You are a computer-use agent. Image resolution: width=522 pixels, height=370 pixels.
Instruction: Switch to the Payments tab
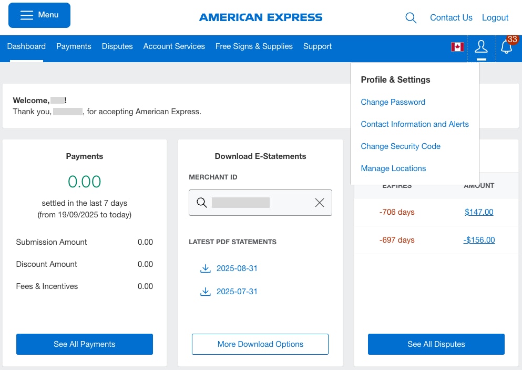point(74,46)
